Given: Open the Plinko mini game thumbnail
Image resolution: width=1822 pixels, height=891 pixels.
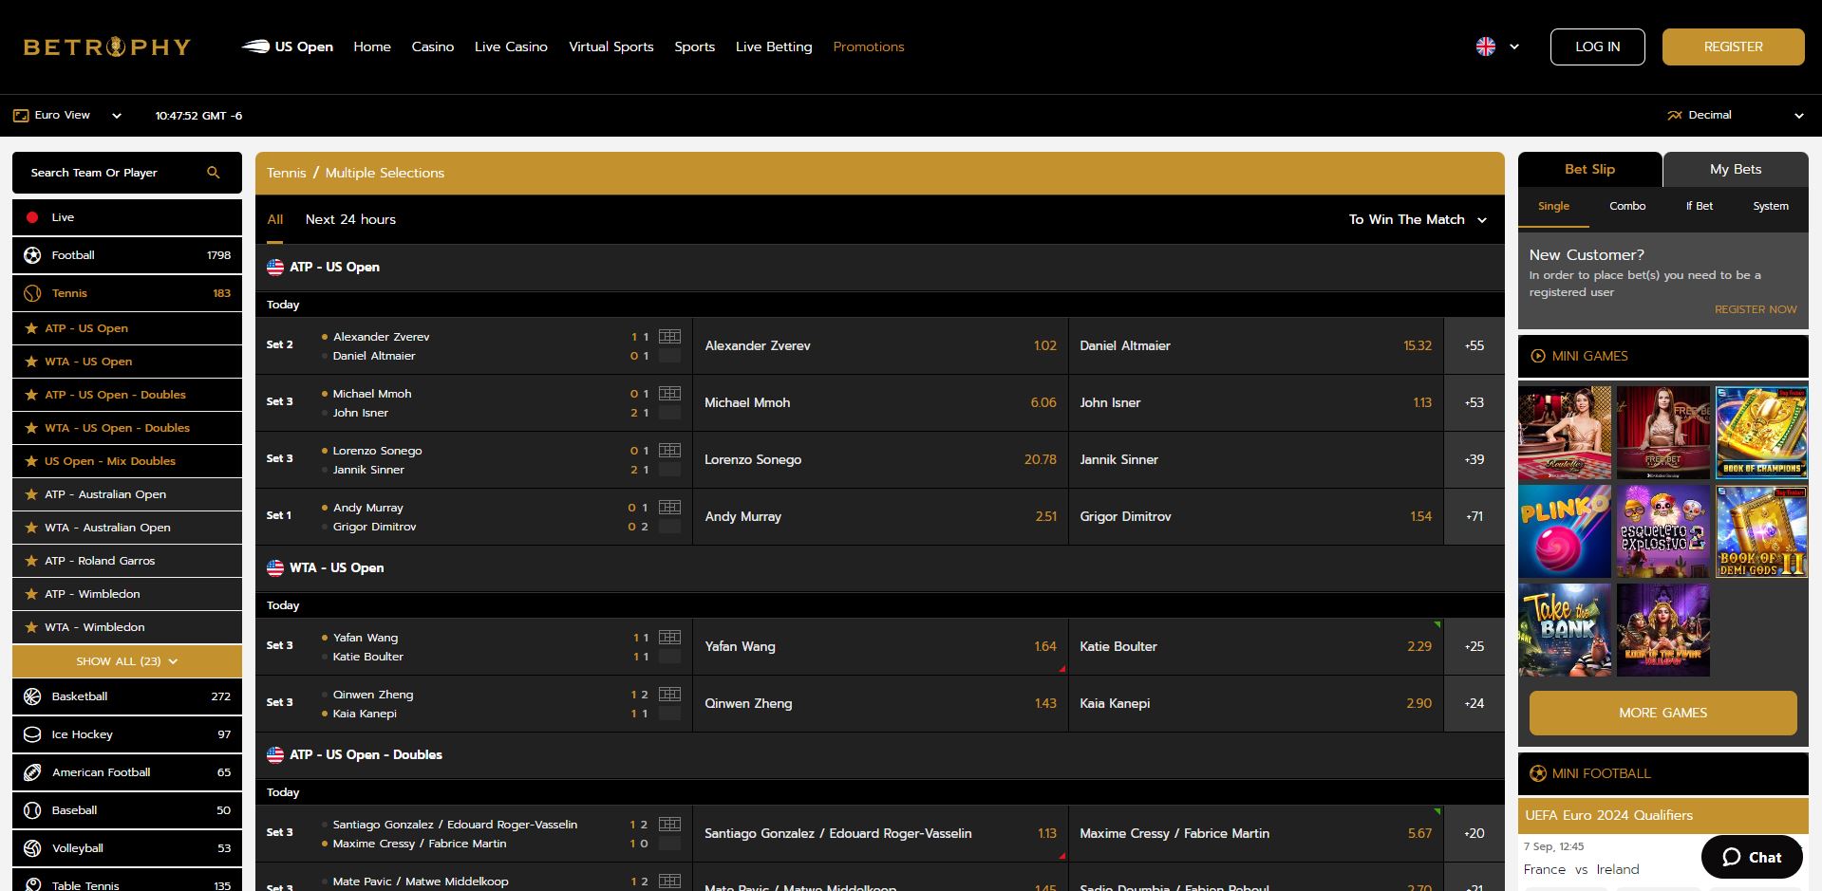Looking at the screenshot, I should pyautogui.click(x=1565, y=531).
